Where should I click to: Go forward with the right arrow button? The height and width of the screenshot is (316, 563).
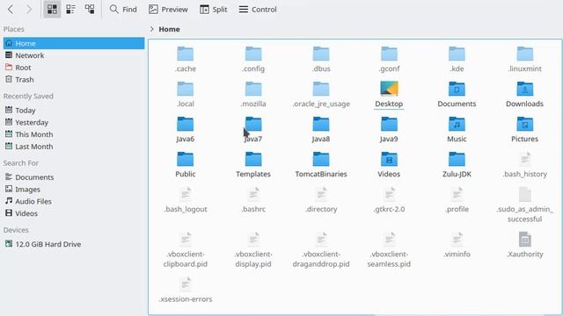click(29, 10)
